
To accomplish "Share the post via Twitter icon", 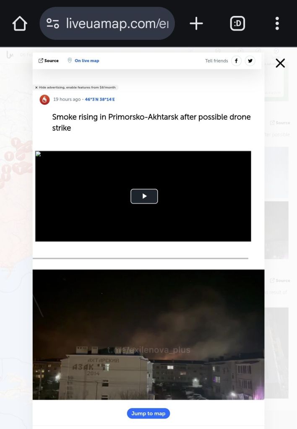I will [x=250, y=61].
